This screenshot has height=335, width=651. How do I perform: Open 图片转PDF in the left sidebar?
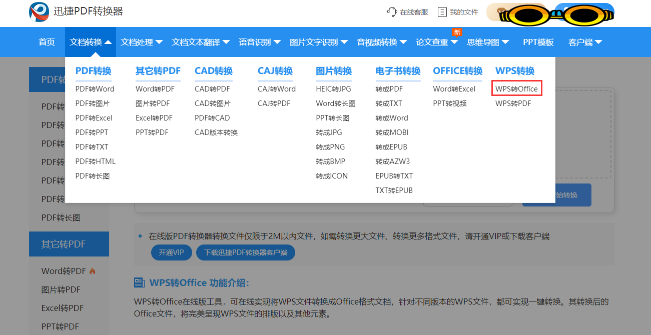[61, 289]
